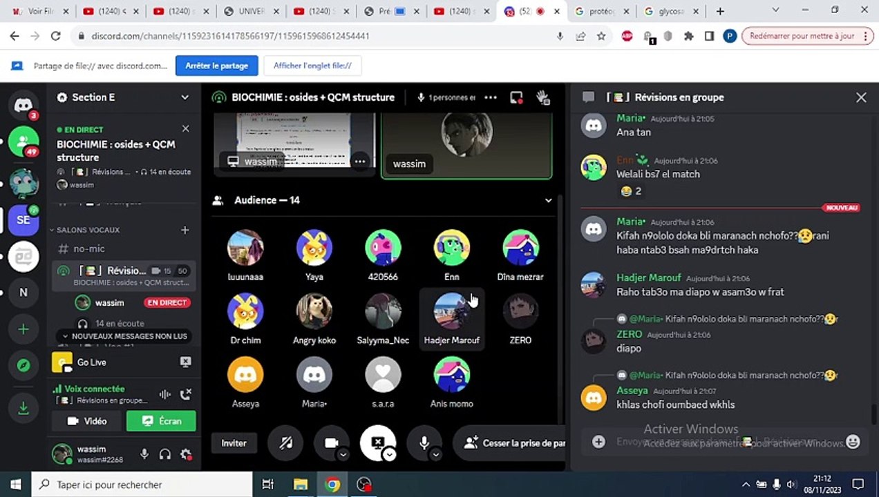The height and width of the screenshot is (497, 879).
Task: Click the Inviter button
Action: (234, 443)
